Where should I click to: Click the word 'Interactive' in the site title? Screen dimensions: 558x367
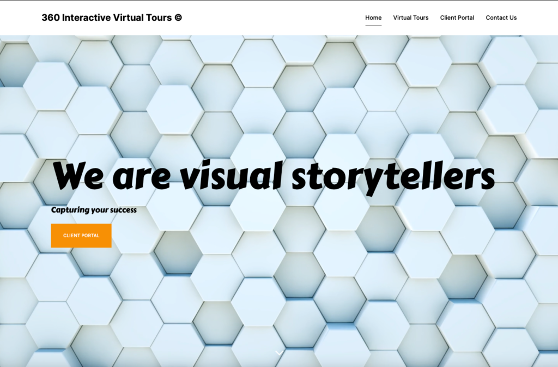pyautogui.click(x=86, y=17)
